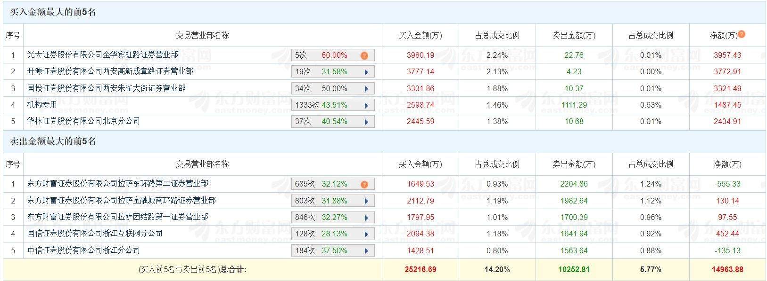Open 开源证券西安高新成章路证券营业部 link
Viewport: 767px width, 281px height.
point(110,71)
